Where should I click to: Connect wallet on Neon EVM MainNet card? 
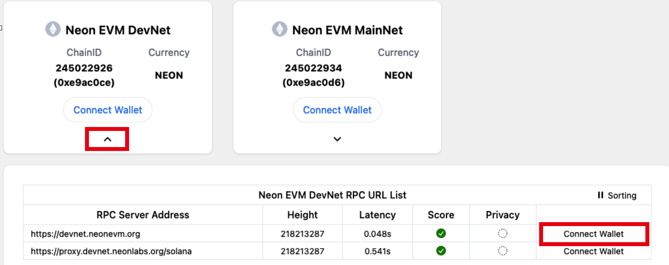click(337, 110)
